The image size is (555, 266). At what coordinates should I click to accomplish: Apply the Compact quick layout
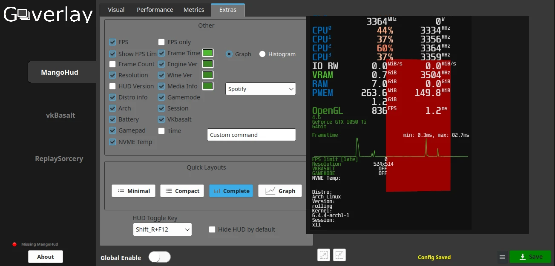(x=182, y=191)
